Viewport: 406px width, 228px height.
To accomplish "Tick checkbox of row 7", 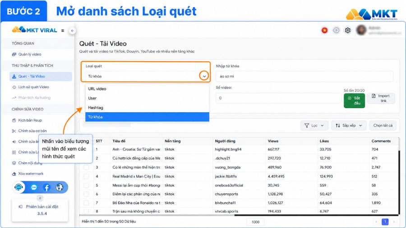I will (x=86, y=203).
